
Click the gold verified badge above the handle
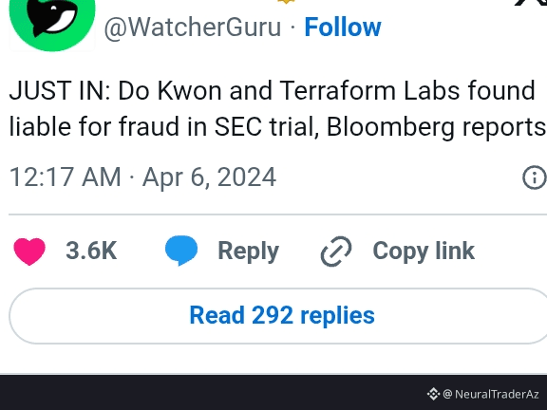tap(286, 2)
